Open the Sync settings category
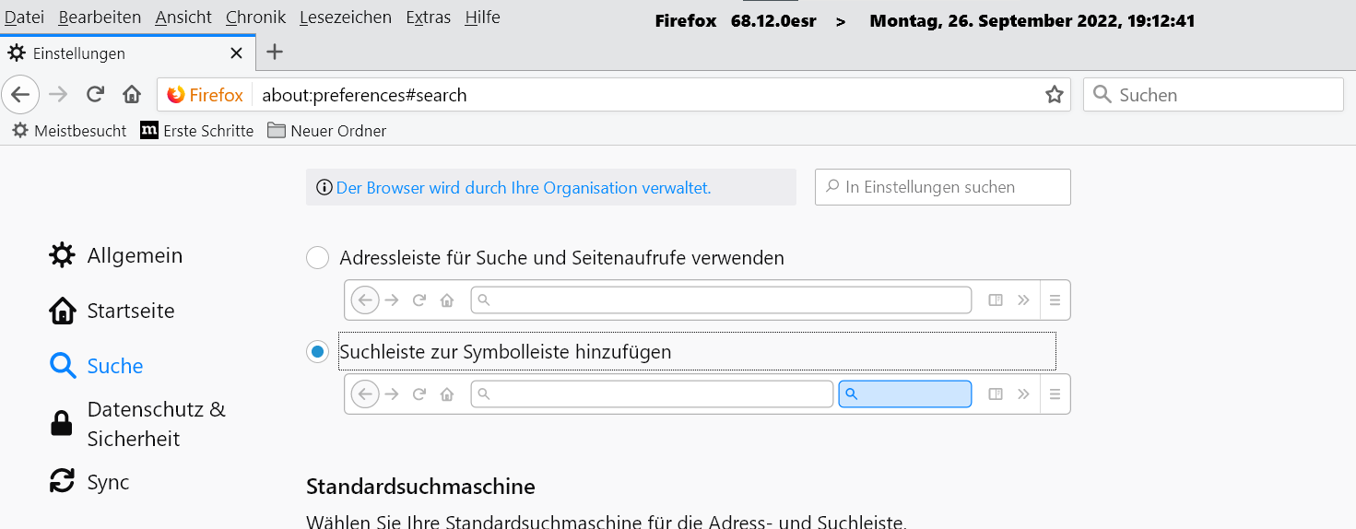This screenshot has width=1356, height=529. click(109, 481)
